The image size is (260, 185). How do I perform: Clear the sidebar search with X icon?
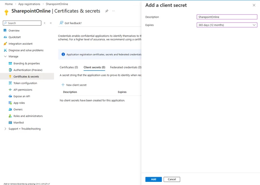[x=44, y=23]
